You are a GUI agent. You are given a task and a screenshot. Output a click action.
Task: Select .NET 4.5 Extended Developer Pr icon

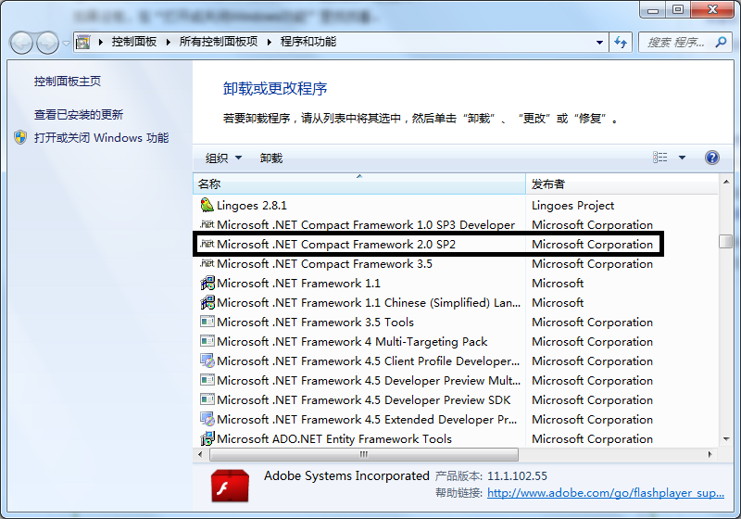click(207, 419)
